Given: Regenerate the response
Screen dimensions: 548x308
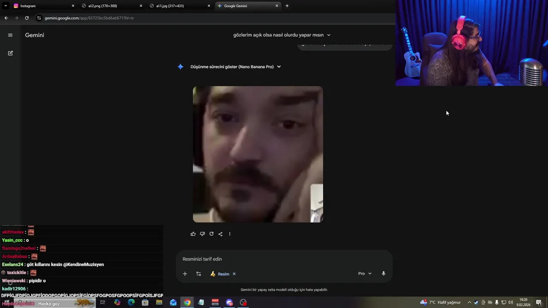Looking at the screenshot, I should (211, 234).
